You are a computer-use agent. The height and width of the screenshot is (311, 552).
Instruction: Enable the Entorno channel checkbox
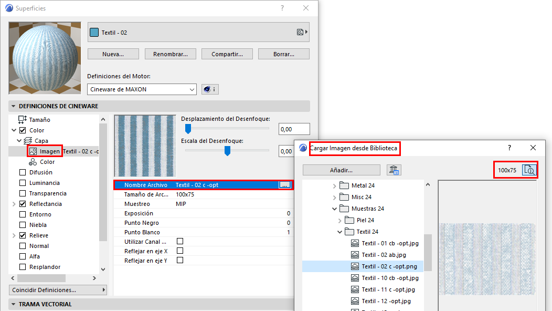click(23, 214)
